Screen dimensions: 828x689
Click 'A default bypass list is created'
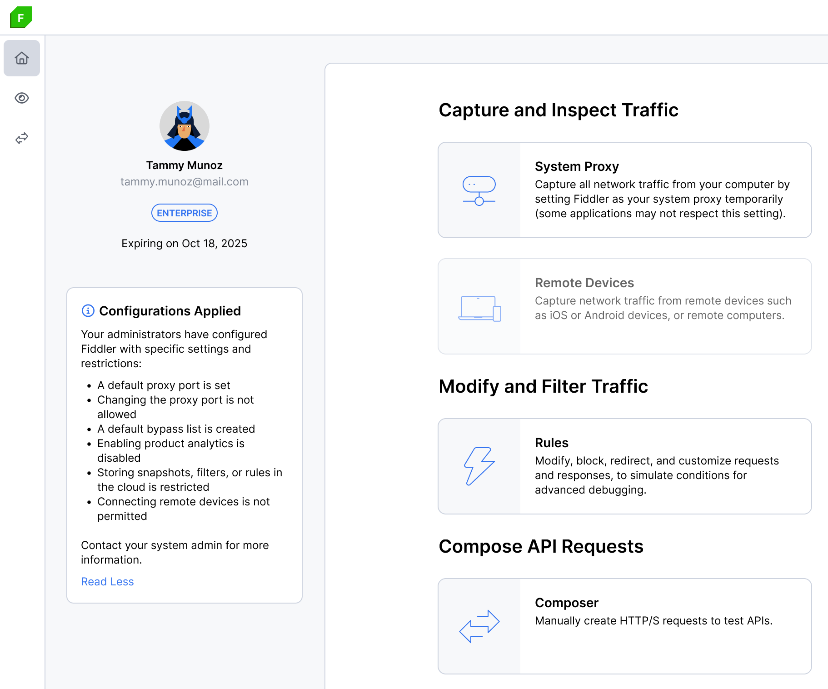tap(176, 429)
